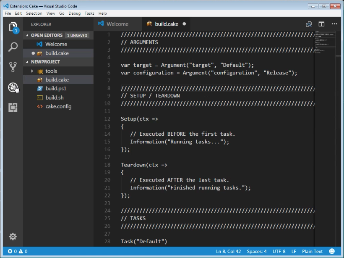Click the cake icon on build.cake editor tab

[149, 24]
